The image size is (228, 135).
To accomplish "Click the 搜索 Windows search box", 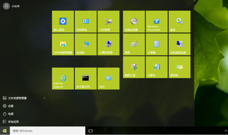I will tap(48, 131).
